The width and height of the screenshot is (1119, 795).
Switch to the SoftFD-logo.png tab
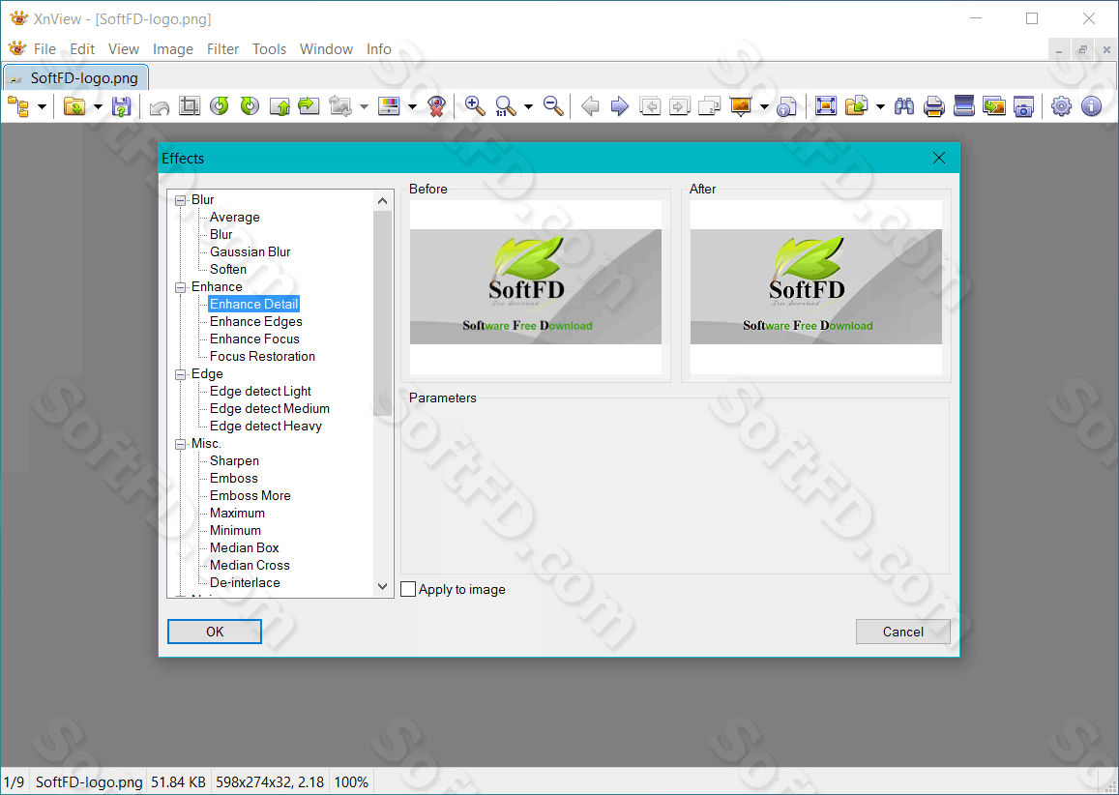75,77
